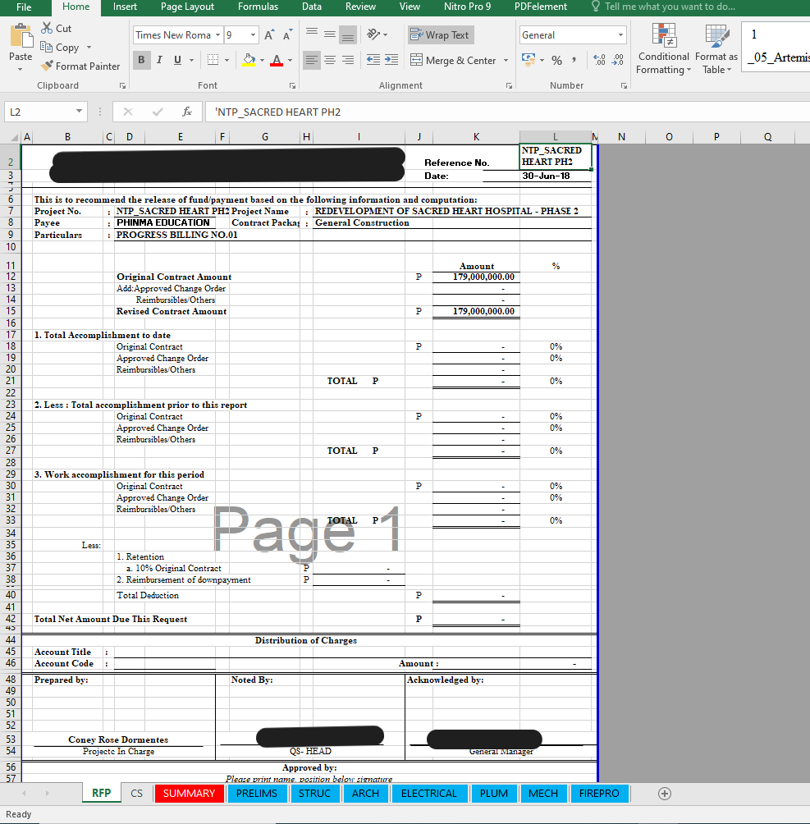Open underline style dropdown arrow

coord(191,61)
